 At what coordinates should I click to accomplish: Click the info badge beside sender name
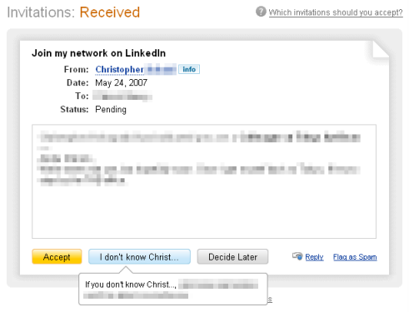(x=189, y=69)
